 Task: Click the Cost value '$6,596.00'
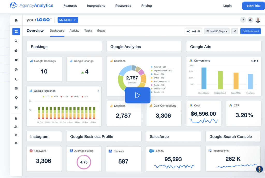tap(203, 114)
